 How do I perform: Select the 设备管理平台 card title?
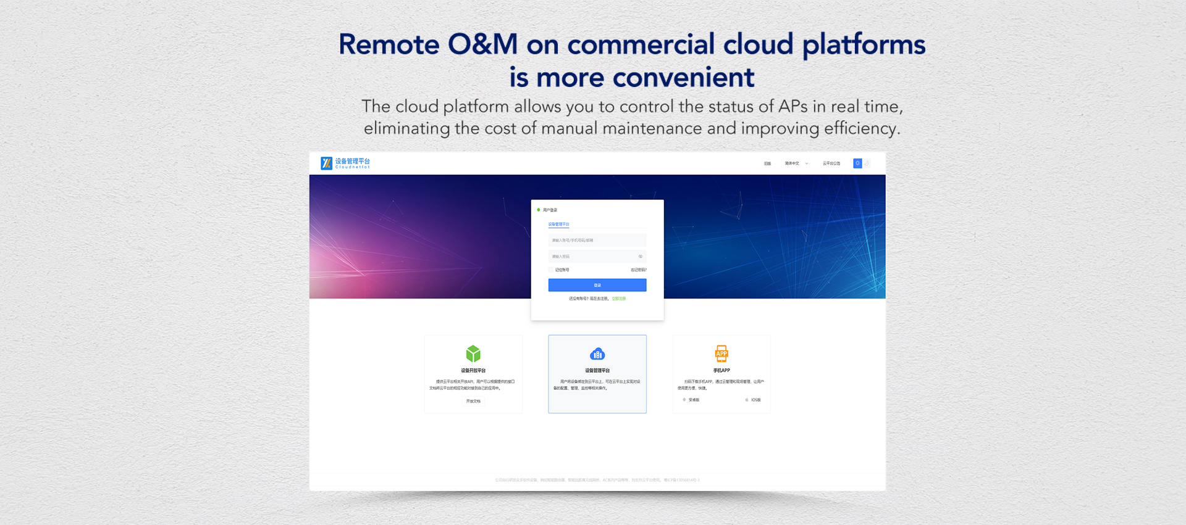coord(597,371)
